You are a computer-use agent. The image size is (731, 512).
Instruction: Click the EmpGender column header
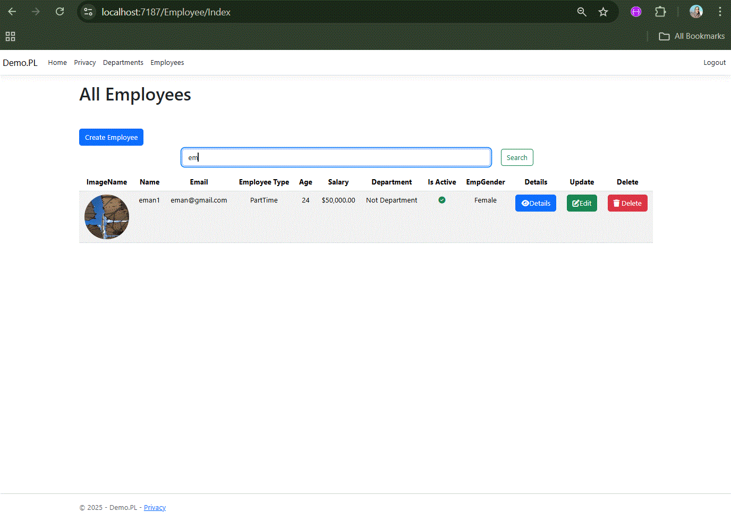click(486, 182)
